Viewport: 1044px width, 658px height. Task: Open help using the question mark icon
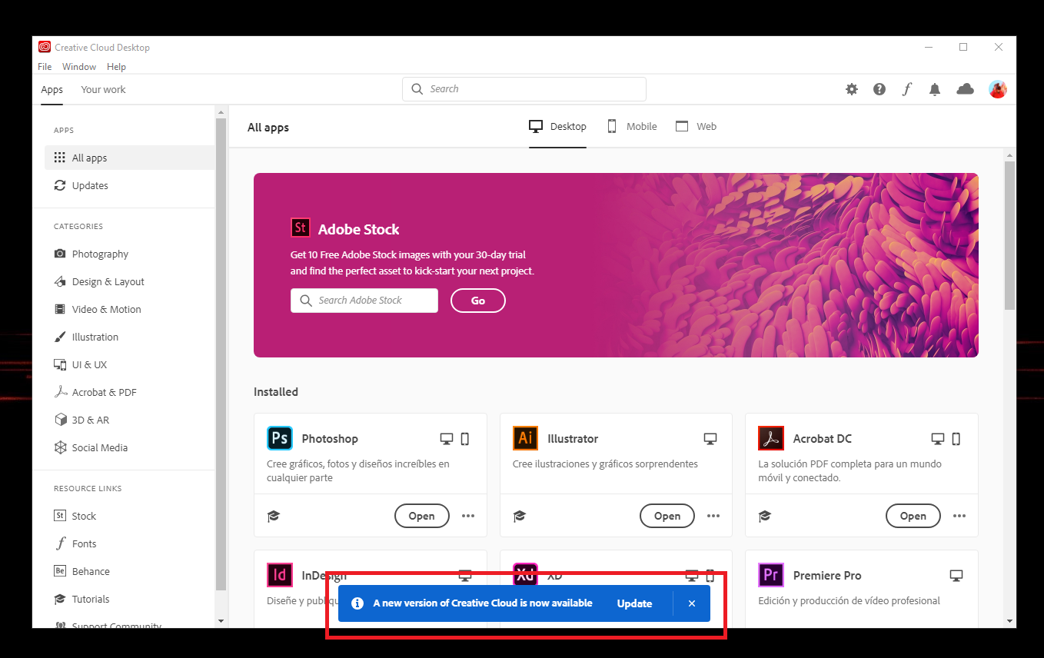879,89
